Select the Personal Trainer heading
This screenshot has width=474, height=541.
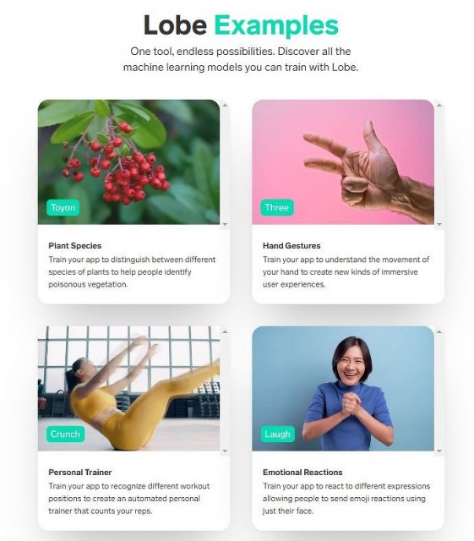tap(80, 472)
